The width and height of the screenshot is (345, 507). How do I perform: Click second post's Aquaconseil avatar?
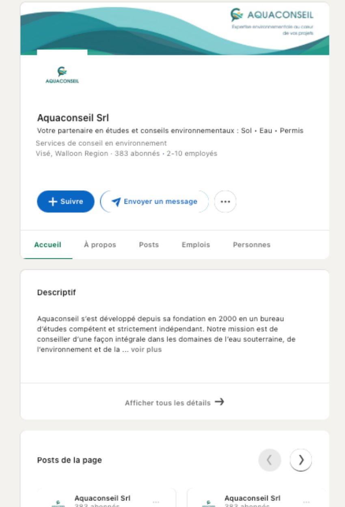209,503
